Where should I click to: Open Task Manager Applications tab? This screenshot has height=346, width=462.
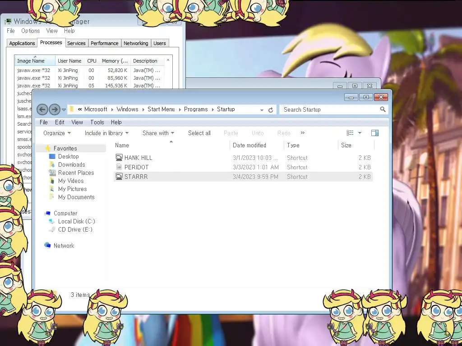pyautogui.click(x=22, y=43)
